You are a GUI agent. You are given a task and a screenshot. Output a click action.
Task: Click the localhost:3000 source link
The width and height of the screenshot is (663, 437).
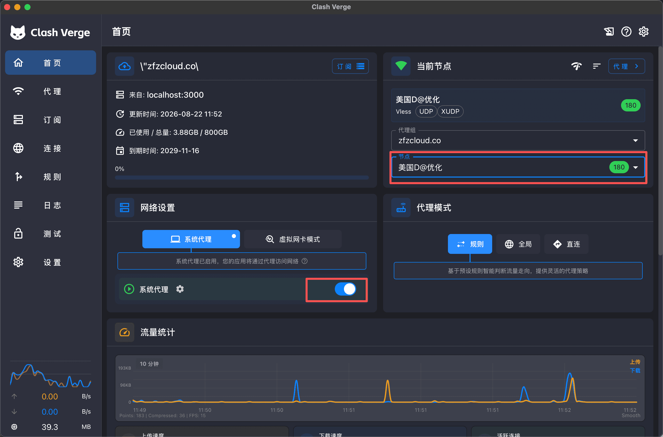click(x=175, y=95)
